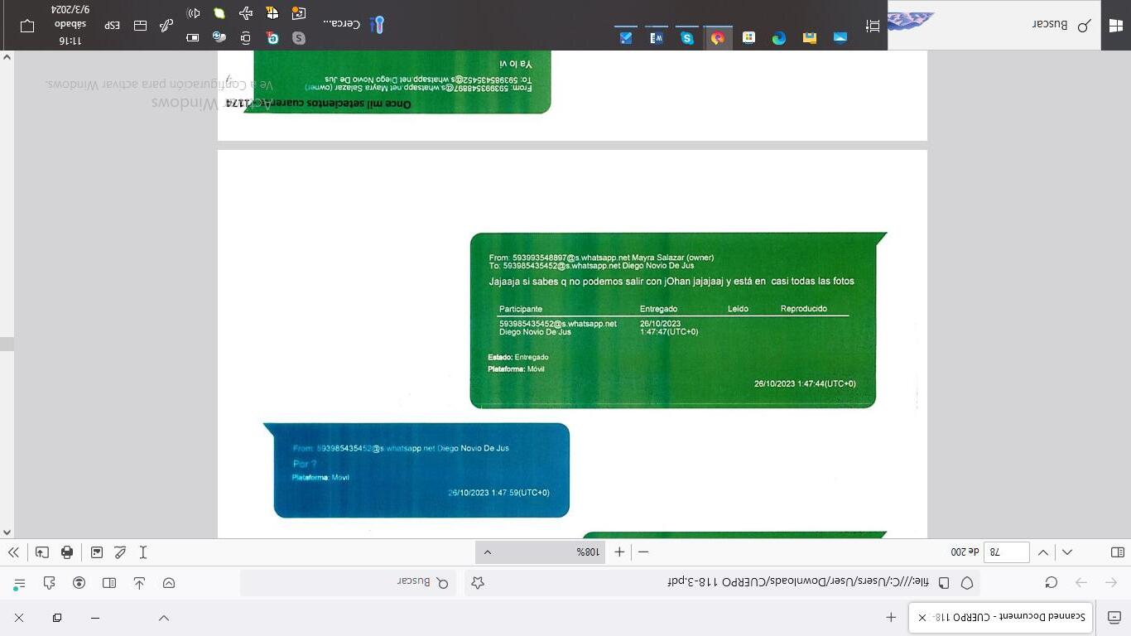
Task: Open Task View on the taskbar
Action: 873,26
